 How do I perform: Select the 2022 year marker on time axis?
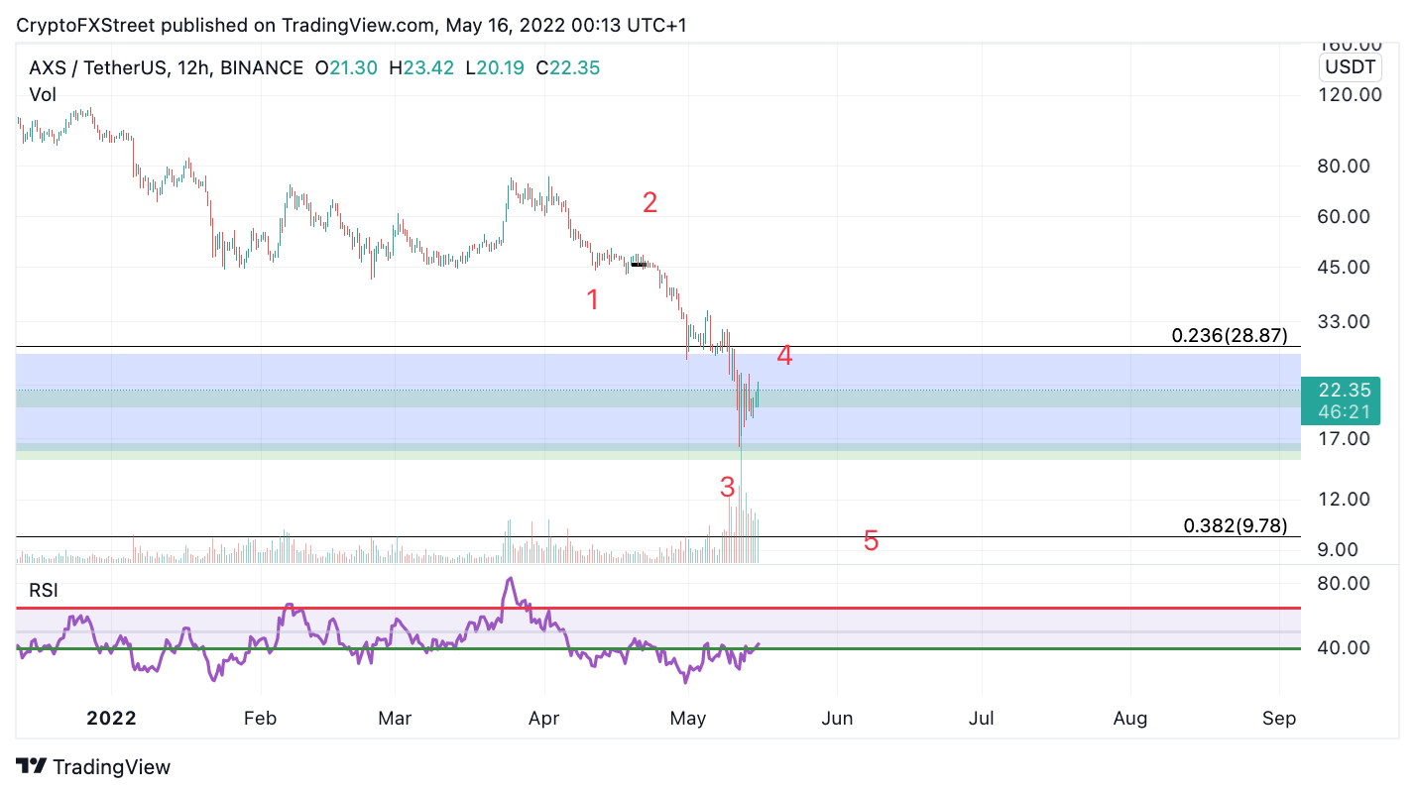(x=110, y=718)
